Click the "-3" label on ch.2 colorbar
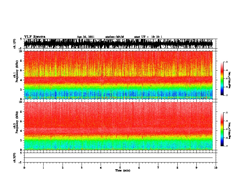The width and height of the screenshot is (243, 188). (x=226, y=113)
